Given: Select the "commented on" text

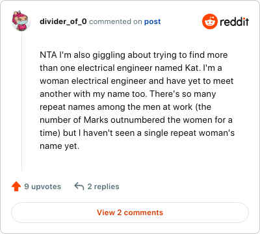Looking at the screenshot, I should pyautogui.click(x=116, y=21).
